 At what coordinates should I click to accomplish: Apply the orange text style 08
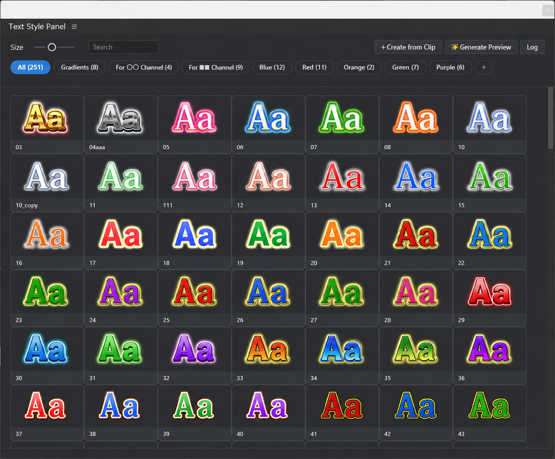(416, 124)
